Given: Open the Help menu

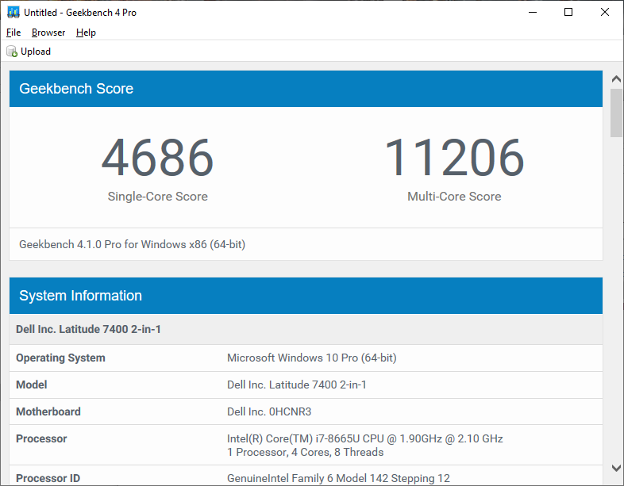Looking at the screenshot, I should point(86,33).
